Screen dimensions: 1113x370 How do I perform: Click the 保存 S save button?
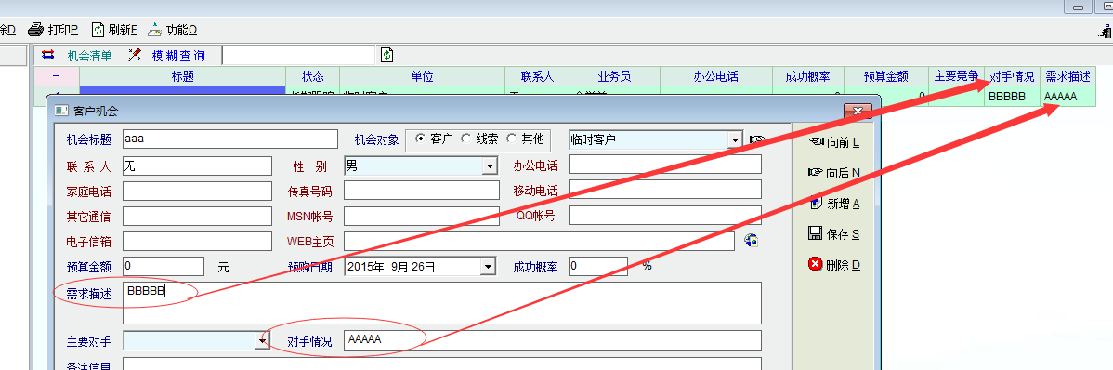[x=834, y=234]
